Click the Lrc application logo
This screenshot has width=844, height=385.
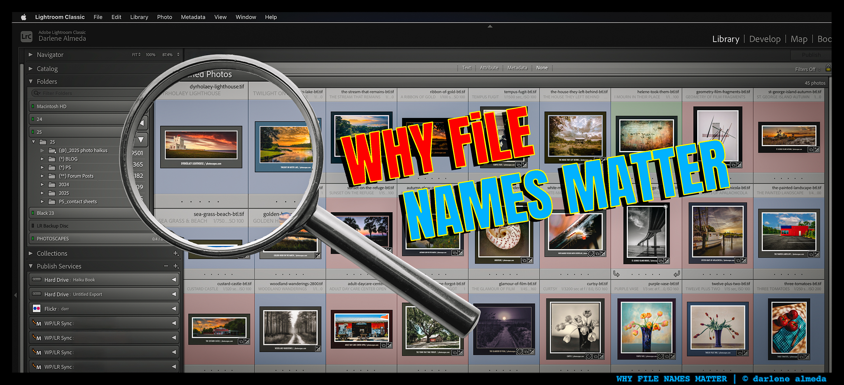(27, 36)
